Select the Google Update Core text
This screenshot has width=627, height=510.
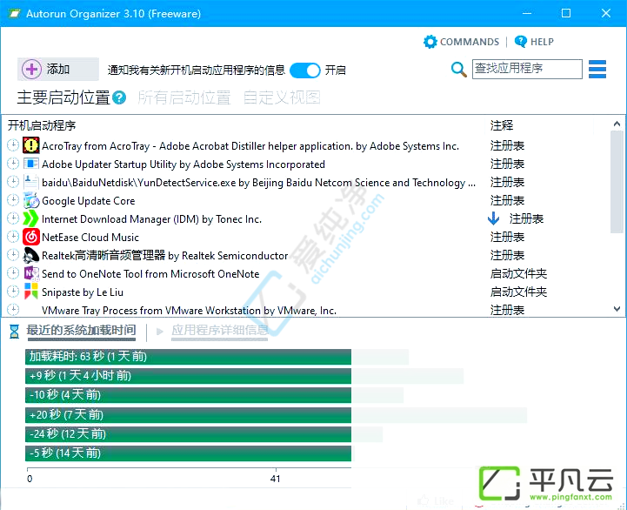pyautogui.click(x=89, y=201)
